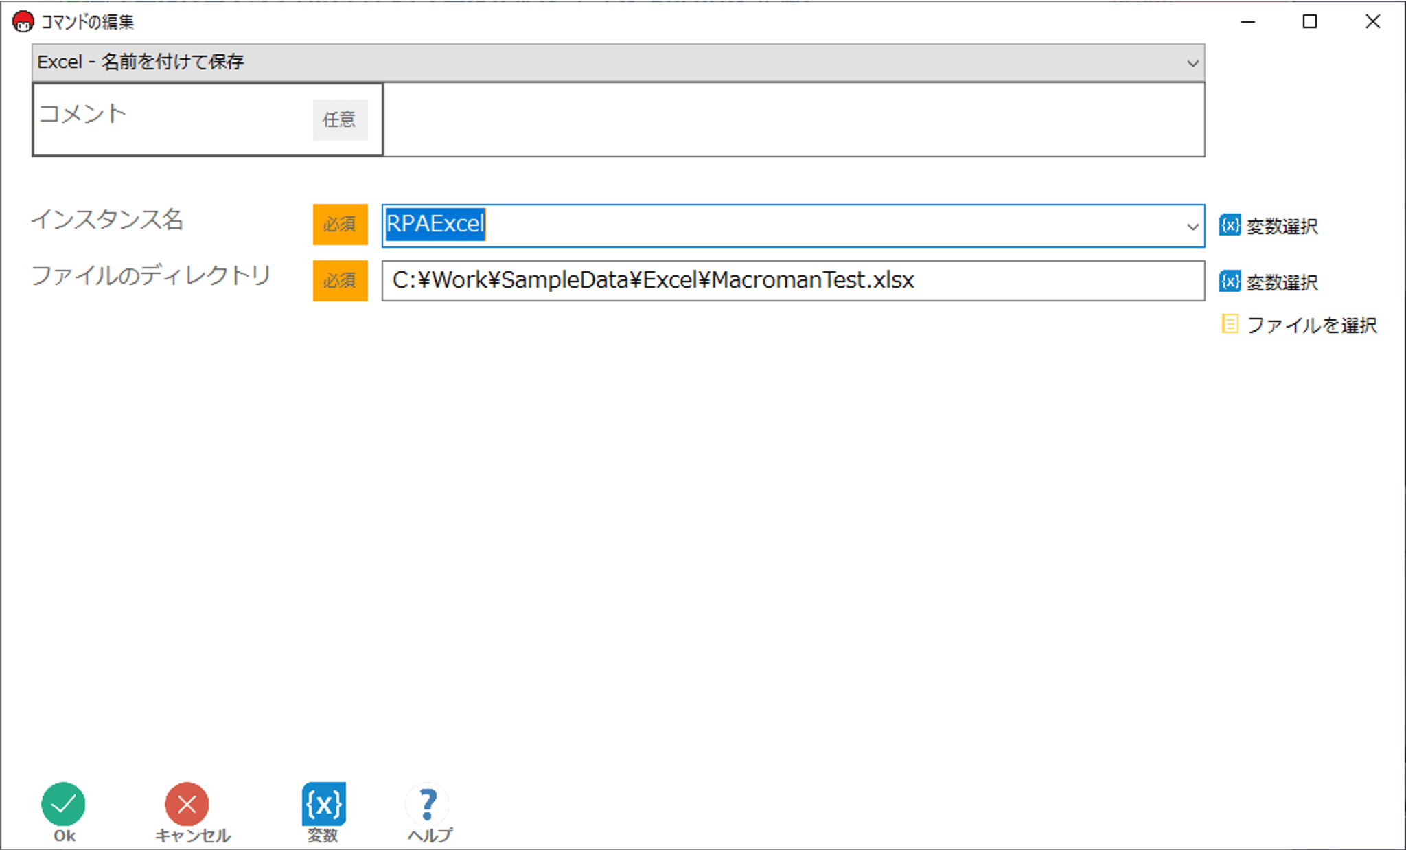Click the file directory path field
The image size is (1406, 850).
pos(793,280)
